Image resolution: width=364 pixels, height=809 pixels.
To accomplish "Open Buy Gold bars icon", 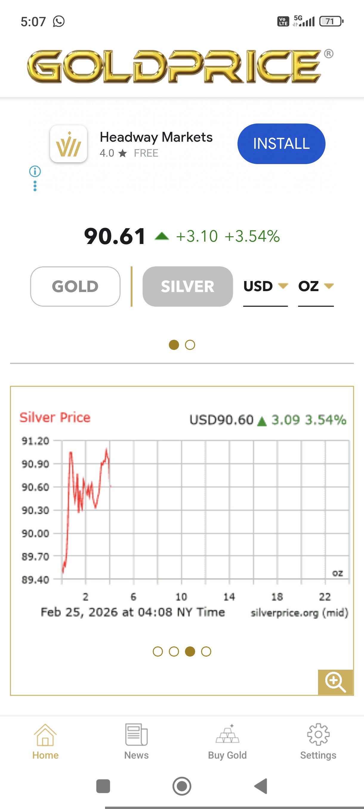I will (227, 734).
